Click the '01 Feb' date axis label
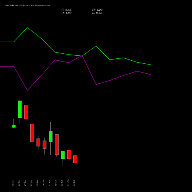This screenshot has height=192, width=192. 50,183
